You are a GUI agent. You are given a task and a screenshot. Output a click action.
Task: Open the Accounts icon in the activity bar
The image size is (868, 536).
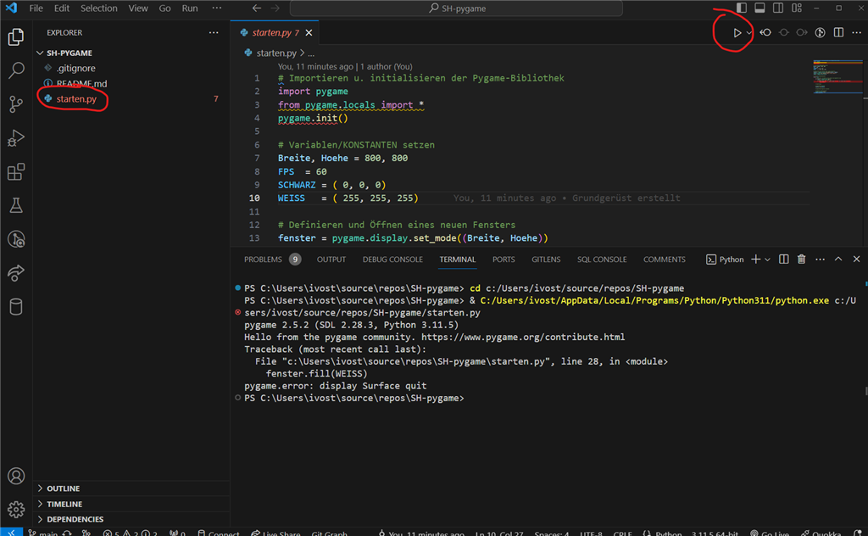coord(15,477)
